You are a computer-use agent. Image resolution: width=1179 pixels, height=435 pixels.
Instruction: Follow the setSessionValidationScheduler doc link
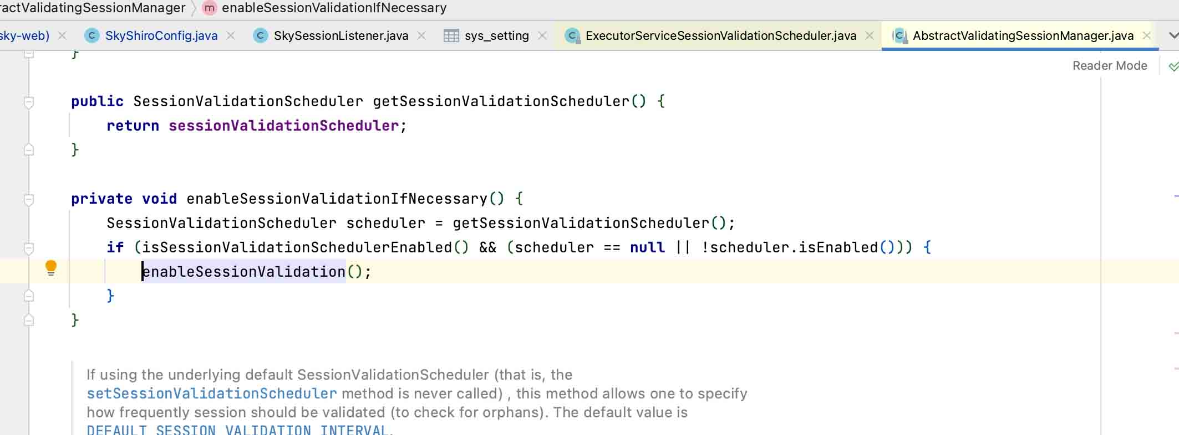[211, 393]
